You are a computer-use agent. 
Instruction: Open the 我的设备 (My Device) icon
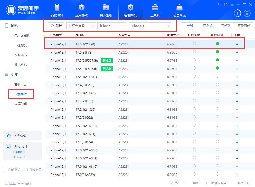pos(57,10)
